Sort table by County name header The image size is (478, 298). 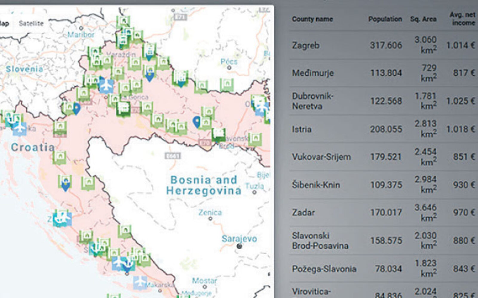[312, 19]
